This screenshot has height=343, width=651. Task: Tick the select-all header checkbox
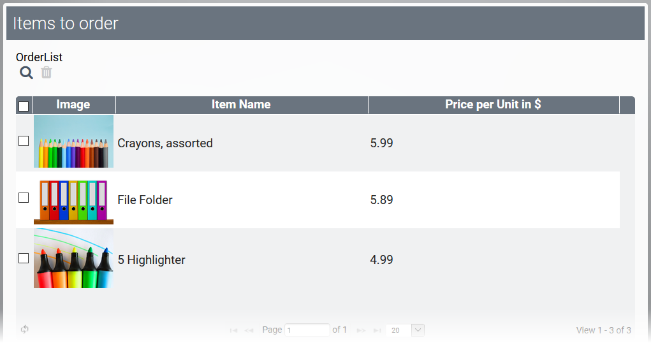[x=24, y=106]
